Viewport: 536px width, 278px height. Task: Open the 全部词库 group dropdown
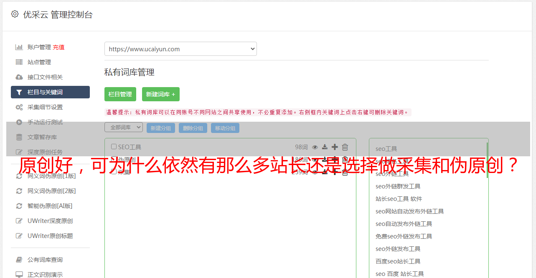(x=124, y=128)
